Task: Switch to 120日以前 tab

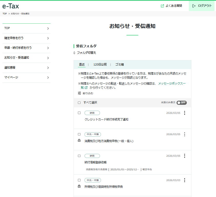Action: pos(100,65)
